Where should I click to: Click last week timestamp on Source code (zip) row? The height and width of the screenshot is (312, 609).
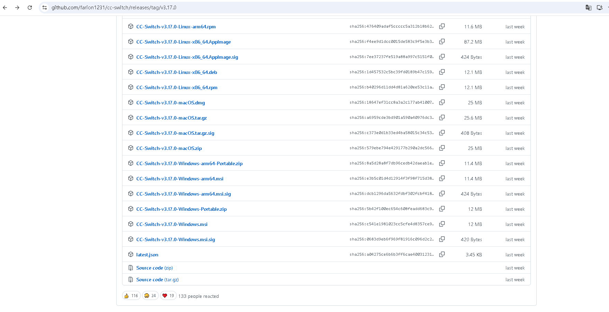(x=515, y=268)
